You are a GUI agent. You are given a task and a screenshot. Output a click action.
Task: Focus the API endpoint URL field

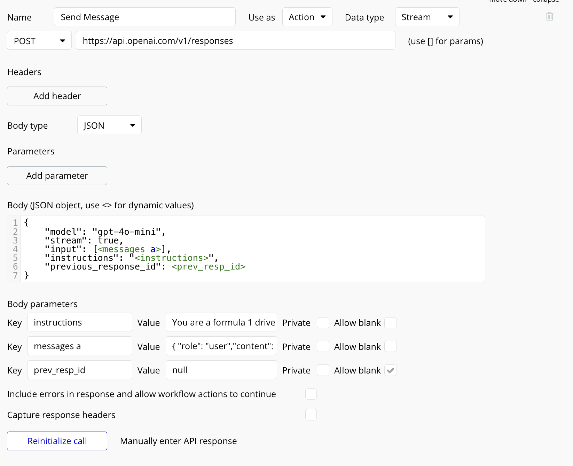pyautogui.click(x=235, y=41)
